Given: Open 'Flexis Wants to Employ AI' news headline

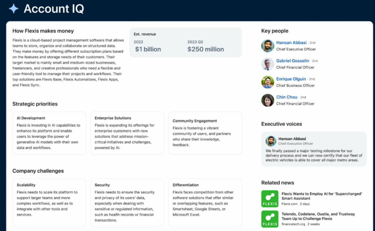Looking at the screenshot, I should point(322,196).
